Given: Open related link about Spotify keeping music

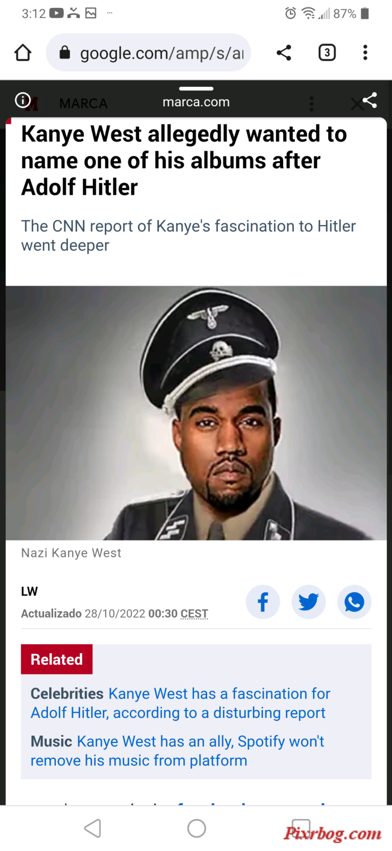Looking at the screenshot, I should click(177, 751).
